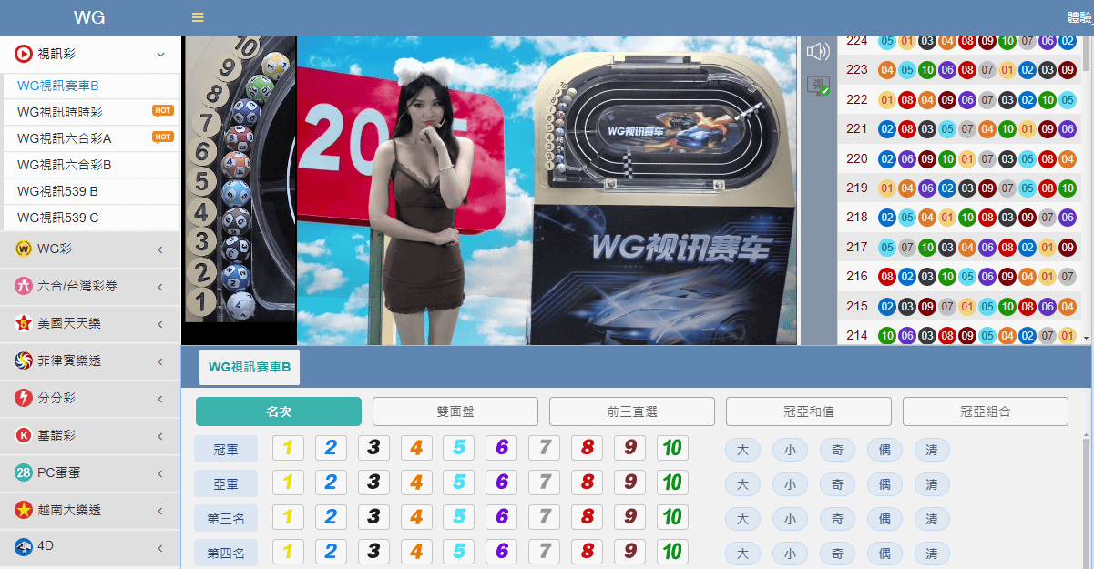This screenshot has height=569, width=1094.
Task: Click the results list scrollbar down arrow
Action: coord(1086,338)
